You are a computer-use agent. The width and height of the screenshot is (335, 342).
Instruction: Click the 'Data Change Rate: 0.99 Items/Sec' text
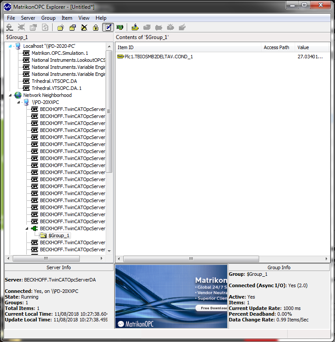pos(269,320)
